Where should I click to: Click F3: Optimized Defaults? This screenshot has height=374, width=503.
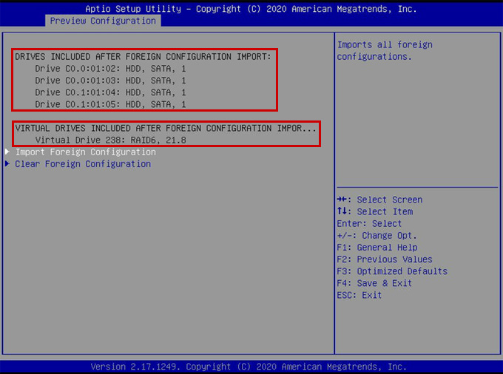point(391,271)
